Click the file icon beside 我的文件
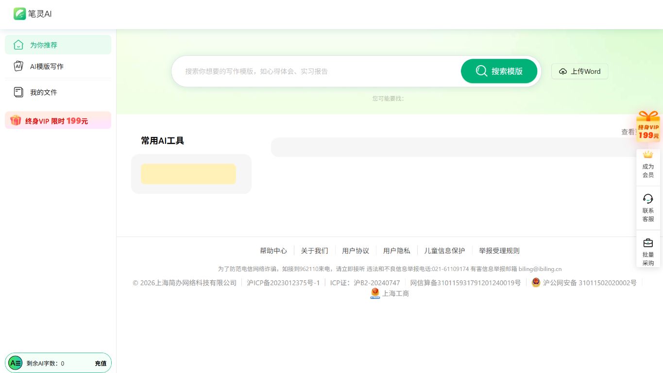This screenshot has height=373, width=663. point(18,92)
